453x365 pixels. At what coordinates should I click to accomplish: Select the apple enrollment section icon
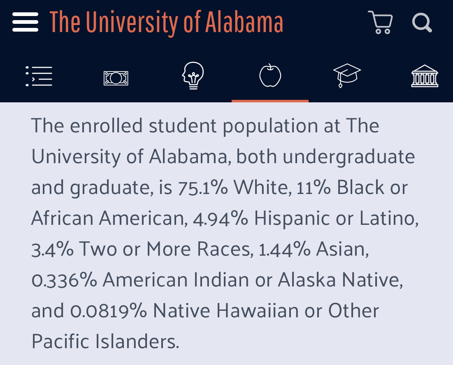270,75
